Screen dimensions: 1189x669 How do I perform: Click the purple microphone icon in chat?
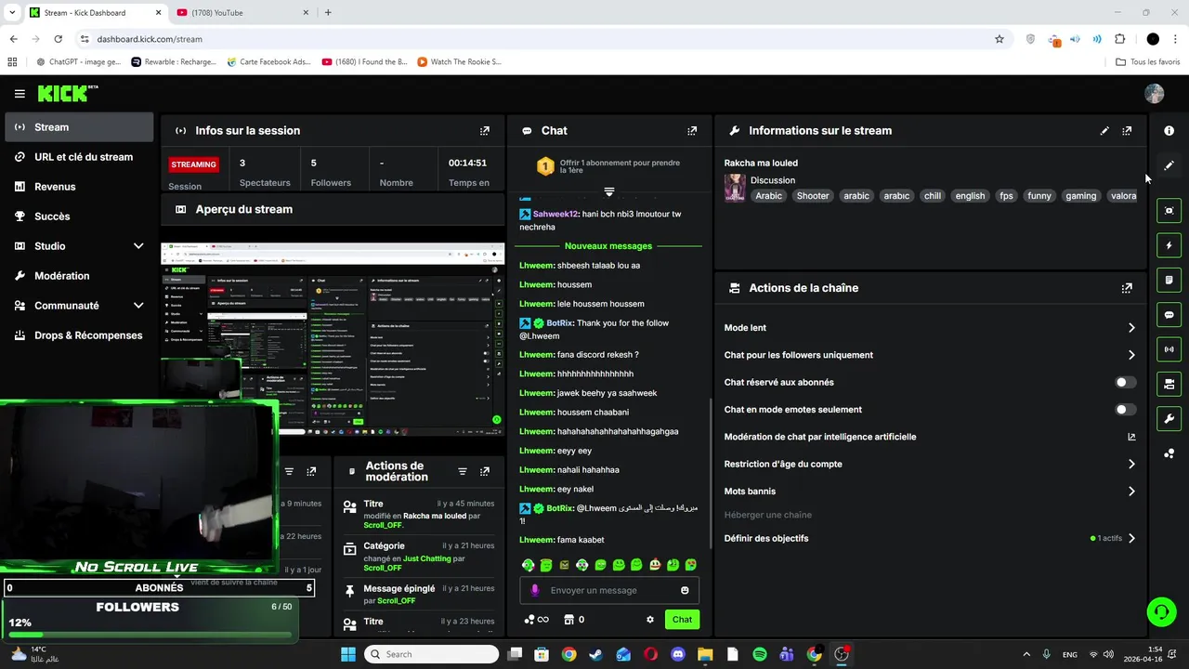click(x=534, y=591)
